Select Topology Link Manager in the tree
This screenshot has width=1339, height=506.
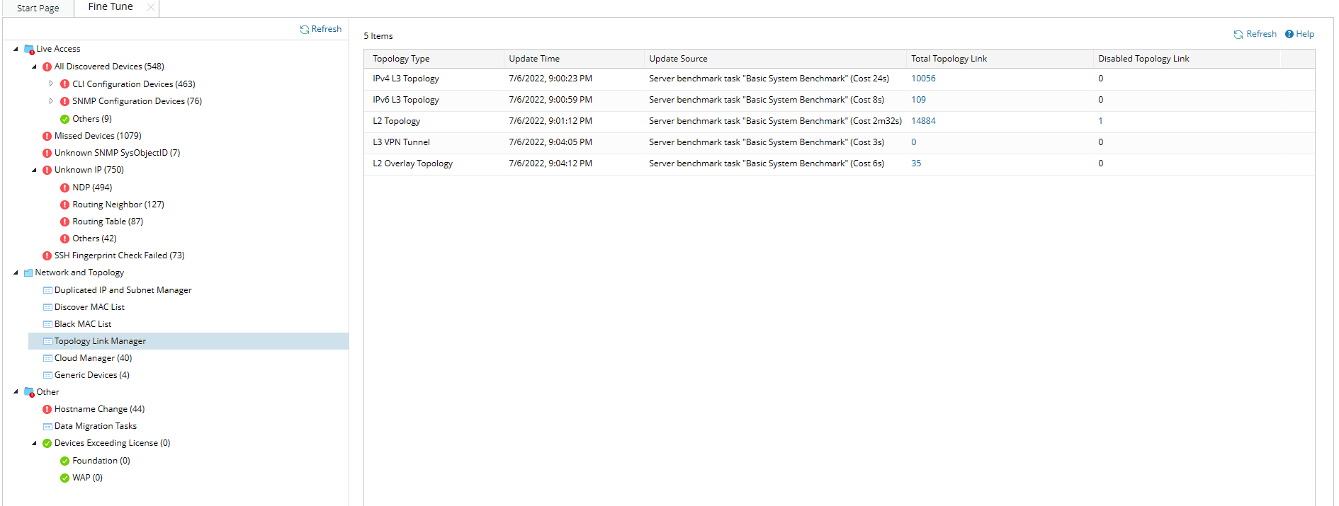[x=188, y=341]
